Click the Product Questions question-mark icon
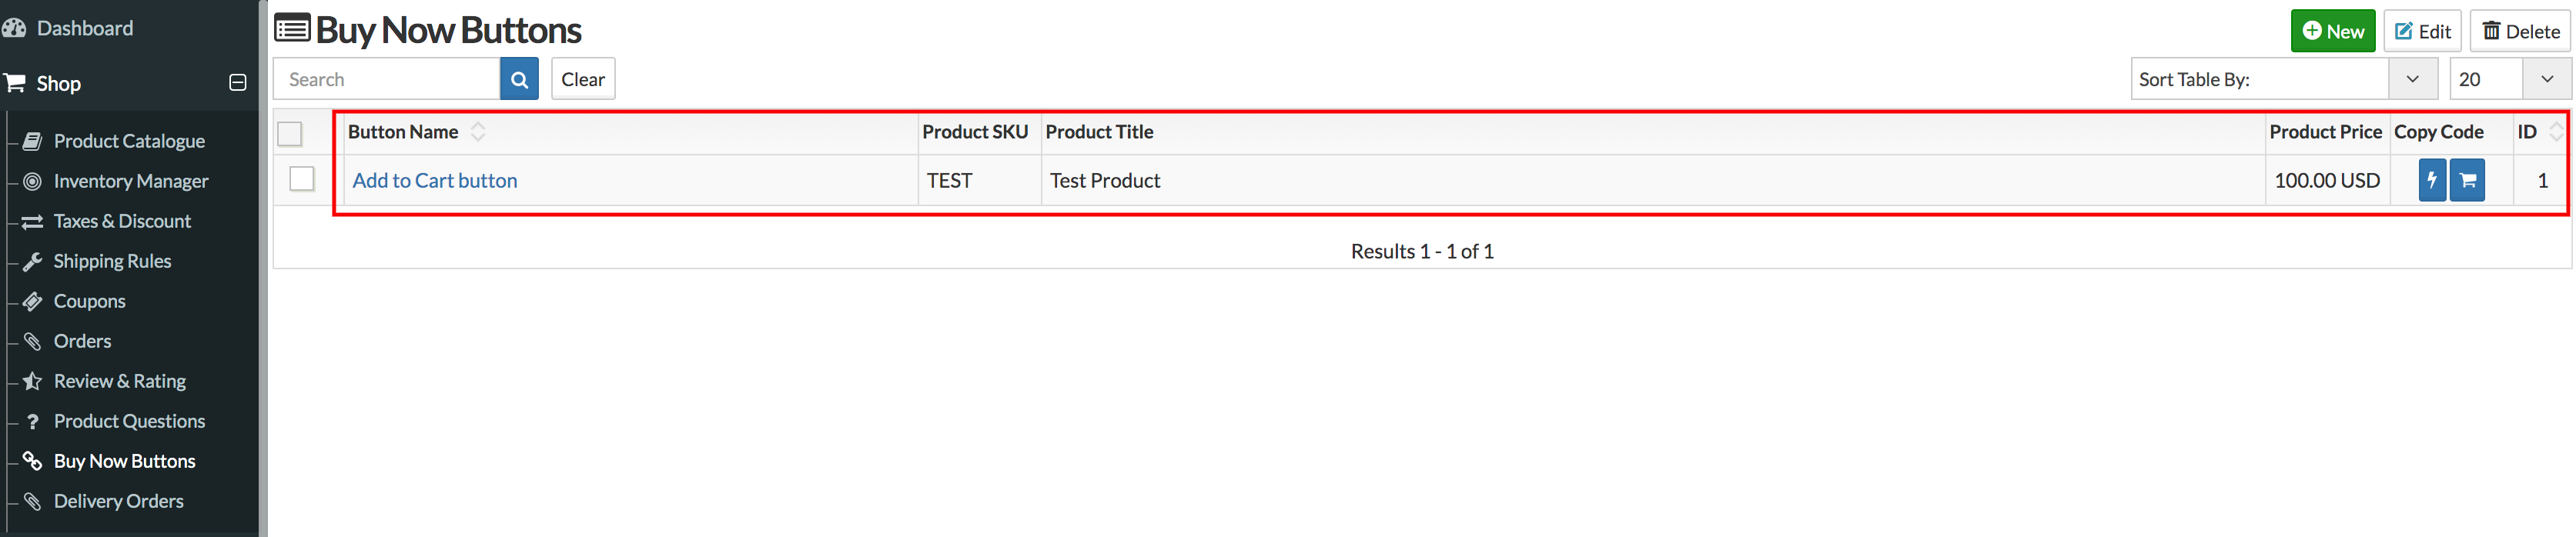This screenshot has width=2576, height=537. pos(33,421)
